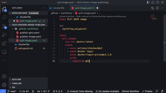
Task: Click the main branch in status bar
Action: 12,91
